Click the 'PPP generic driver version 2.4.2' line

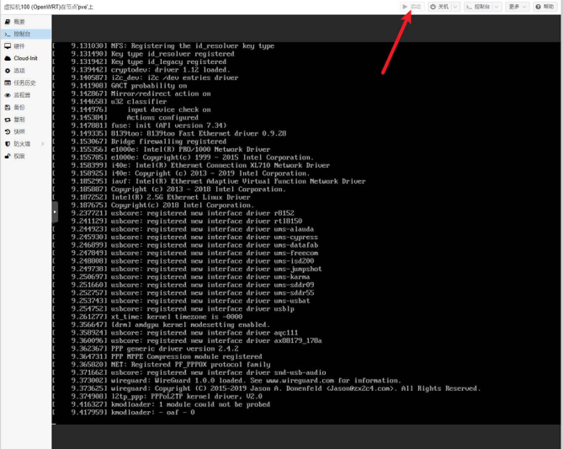click(x=175, y=349)
